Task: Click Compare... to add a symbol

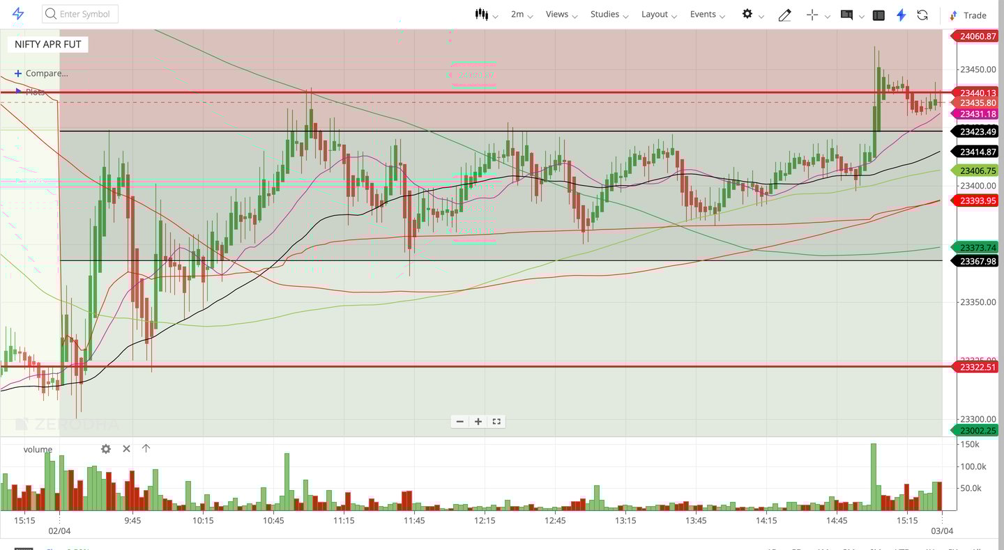Action: (41, 73)
